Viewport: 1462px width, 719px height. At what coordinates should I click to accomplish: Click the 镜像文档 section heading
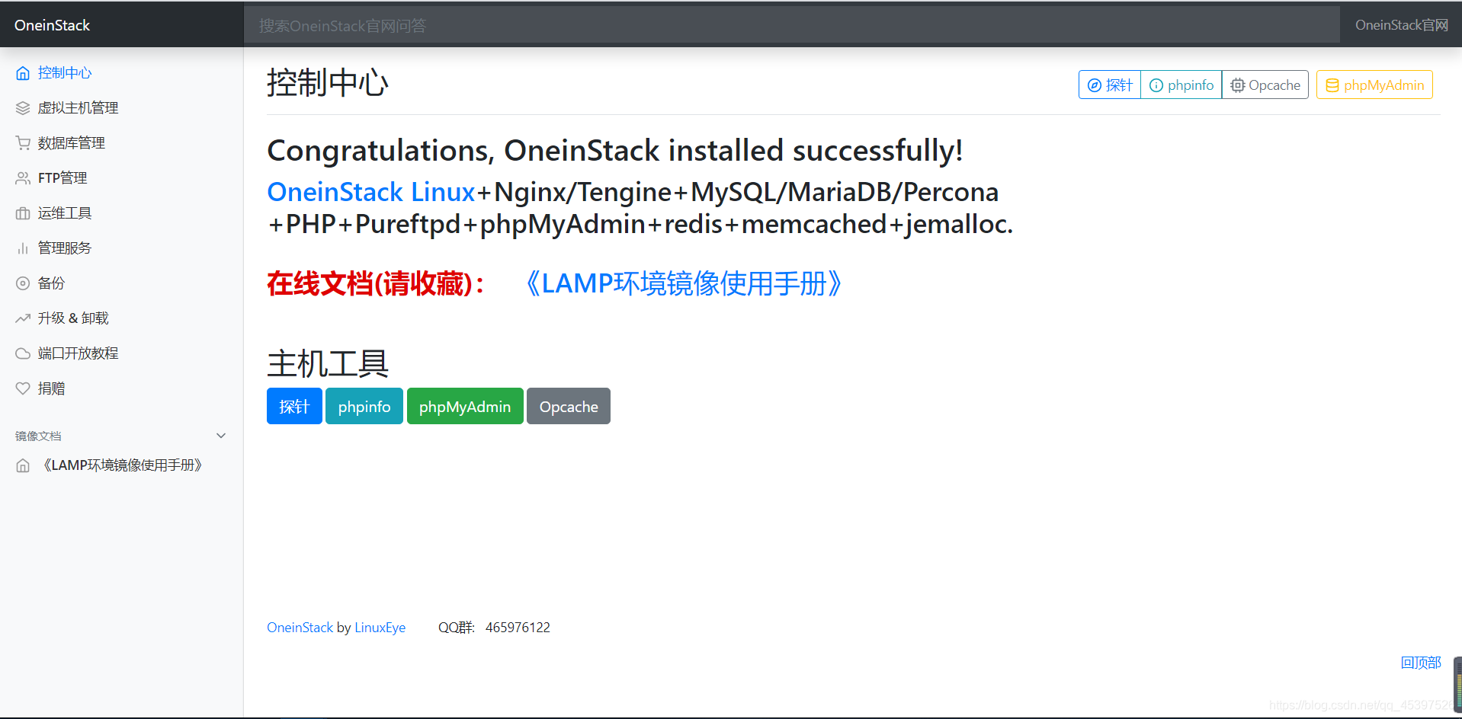click(38, 436)
